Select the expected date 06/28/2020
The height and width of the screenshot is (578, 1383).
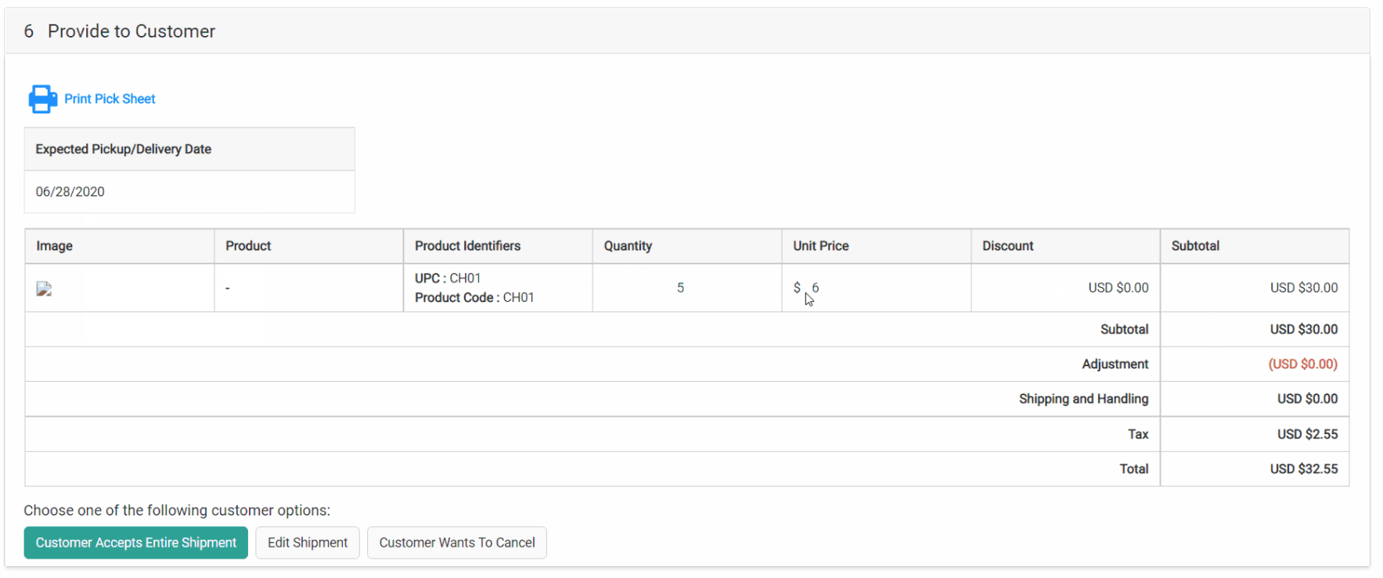(x=70, y=192)
